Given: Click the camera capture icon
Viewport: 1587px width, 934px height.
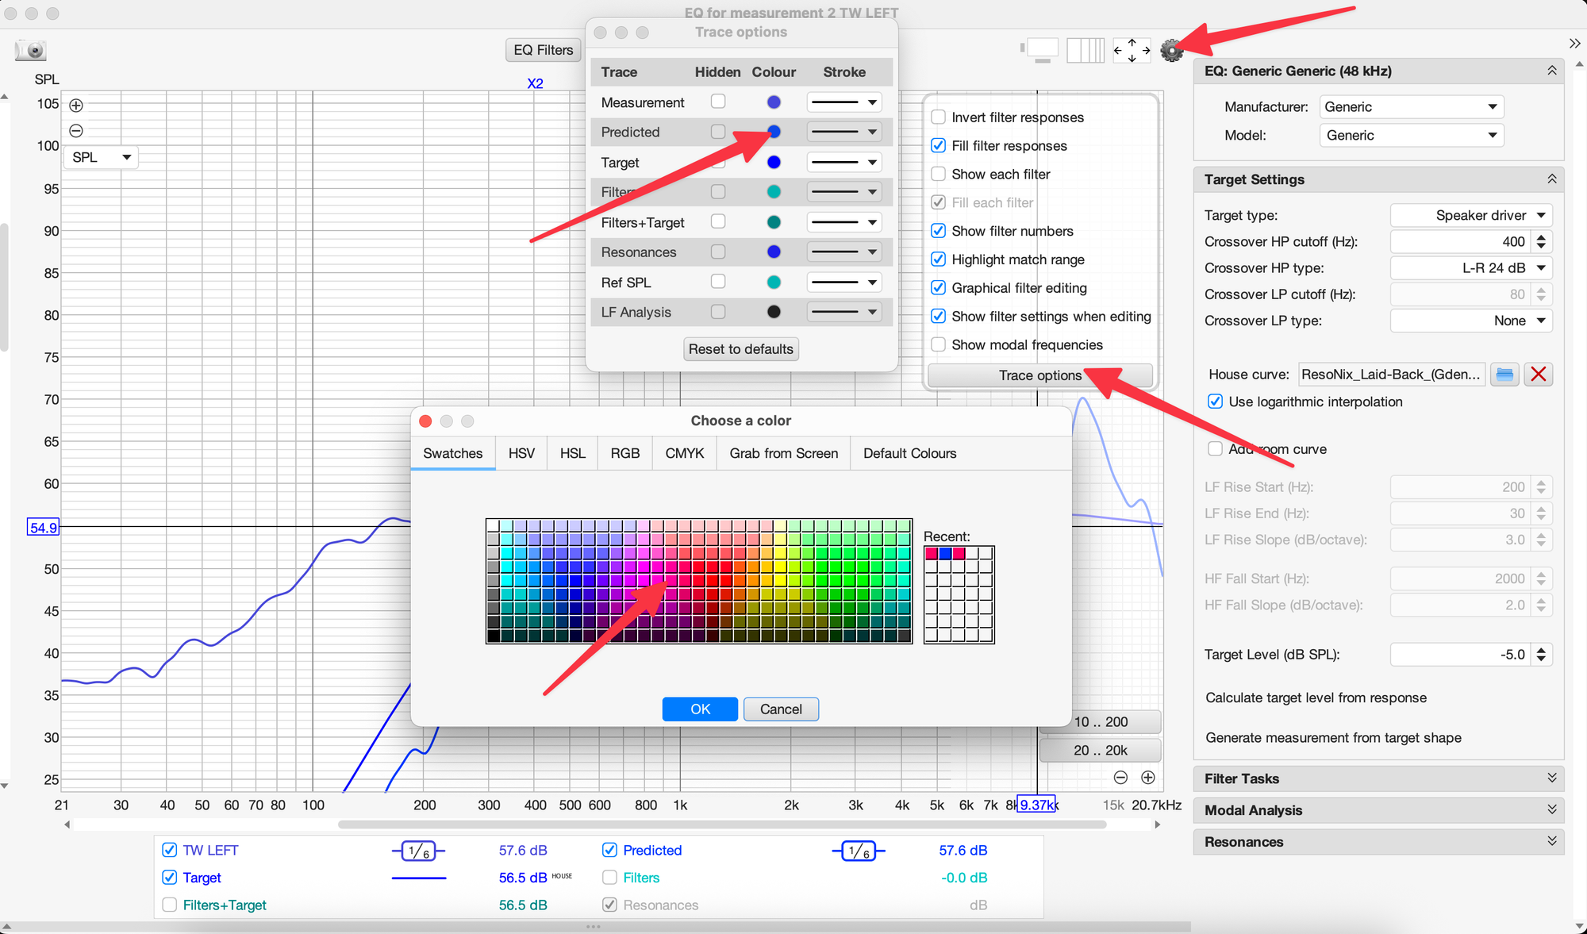Looking at the screenshot, I should click(32, 51).
